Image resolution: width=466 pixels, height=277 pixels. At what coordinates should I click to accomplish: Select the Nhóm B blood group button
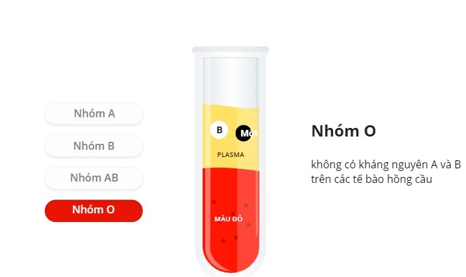pos(94,146)
